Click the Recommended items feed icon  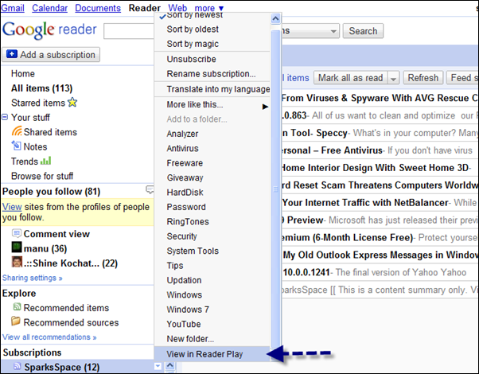click(18, 306)
